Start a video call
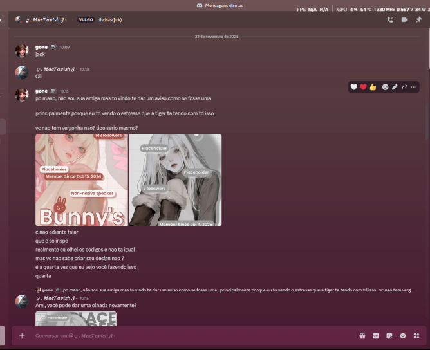The height and width of the screenshot is (350, 430). pos(404,19)
